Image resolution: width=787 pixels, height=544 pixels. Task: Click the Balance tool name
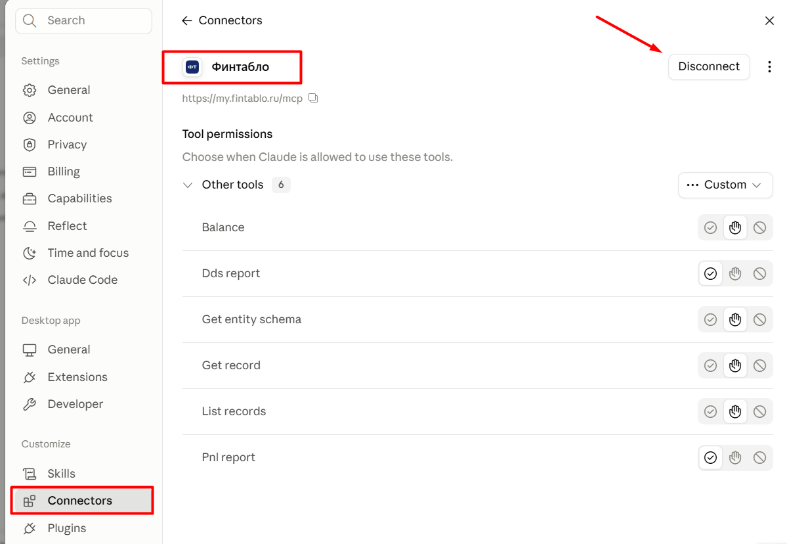(223, 227)
